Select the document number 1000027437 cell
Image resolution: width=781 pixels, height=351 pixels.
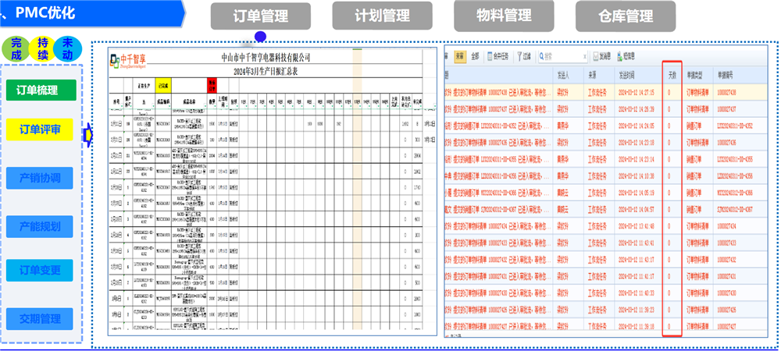click(x=726, y=109)
